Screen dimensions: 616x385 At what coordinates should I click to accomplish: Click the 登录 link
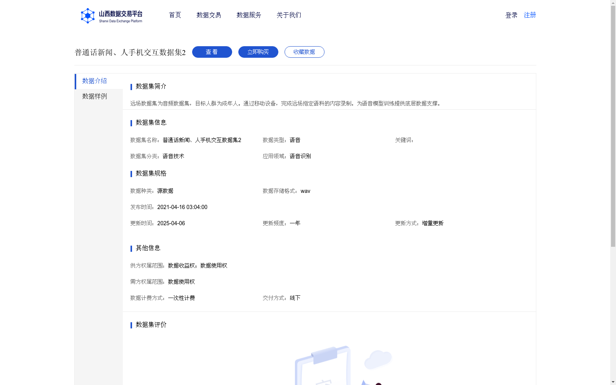pyautogui.click(x=511, y=15)
